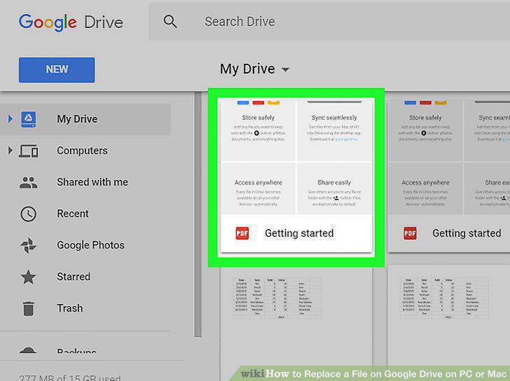Focus the Search Drive field
Screen dimensions: 510x381
pos(329,22)
